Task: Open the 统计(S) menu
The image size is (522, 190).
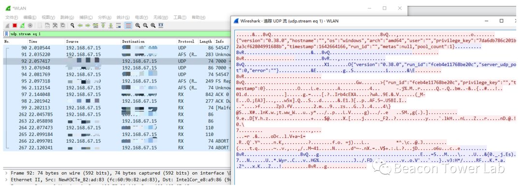Action: coord(123,18)
